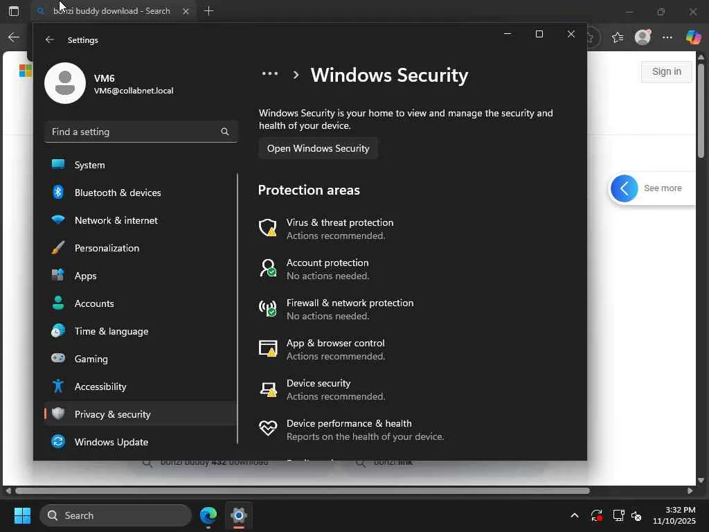709x532 pixels.
Task: Click the Gaming controller icon
Action: pyautogui.click(x=58, y=358)
